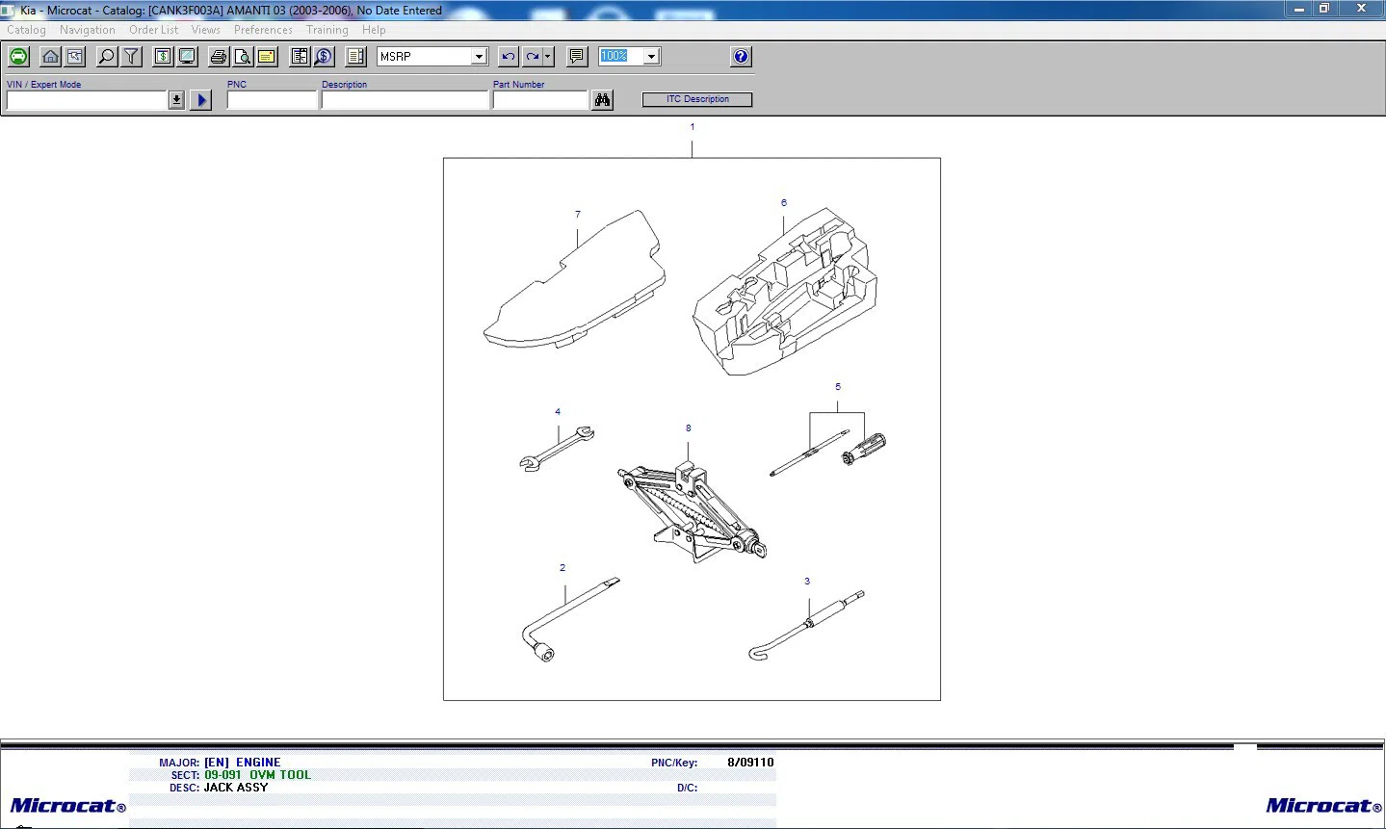
Task: Print using the printer icon
Action: 219,57
